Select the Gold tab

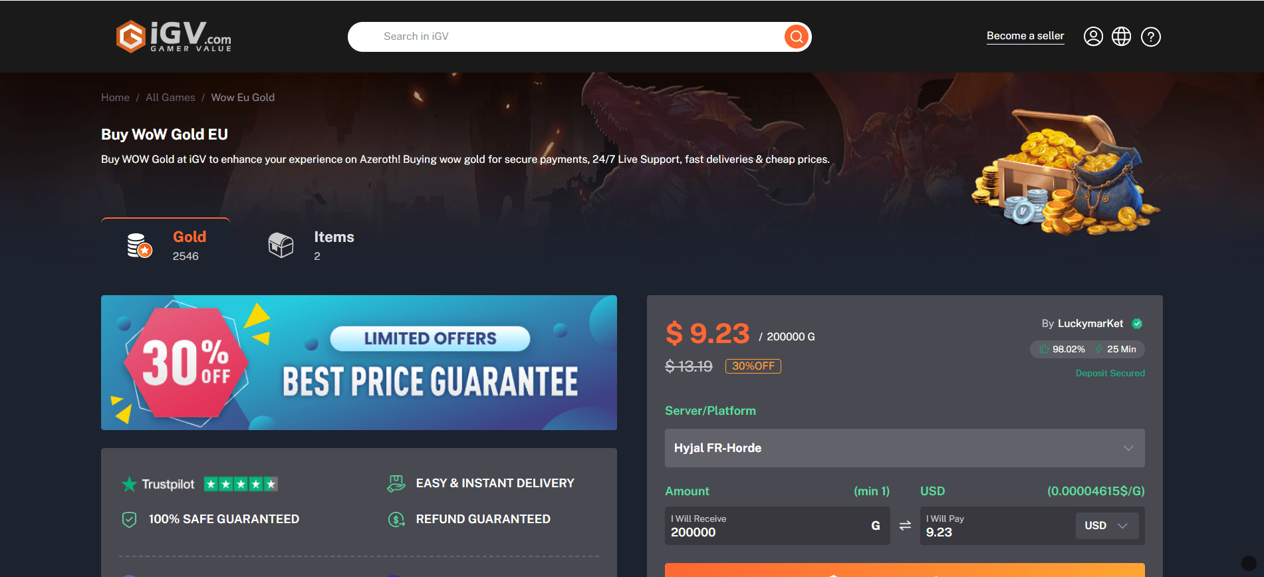(x=166, y=245)
